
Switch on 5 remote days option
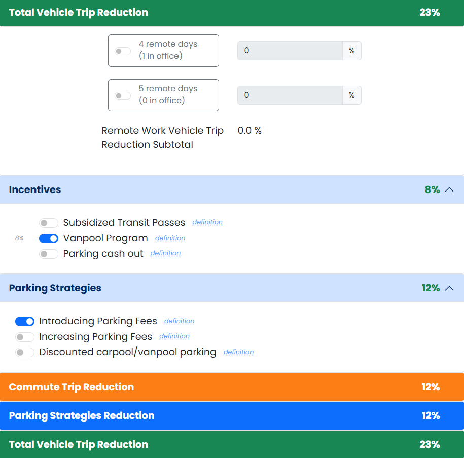coord(123,95)
